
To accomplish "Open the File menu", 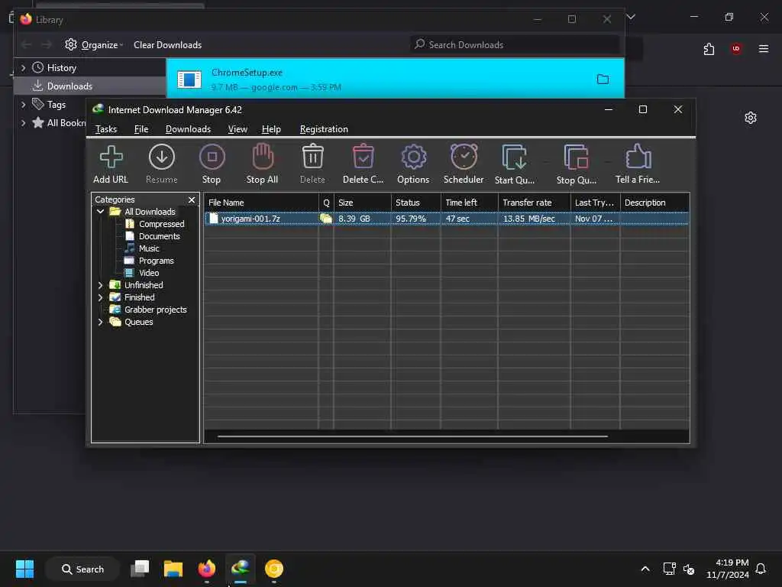I will 141,129.
